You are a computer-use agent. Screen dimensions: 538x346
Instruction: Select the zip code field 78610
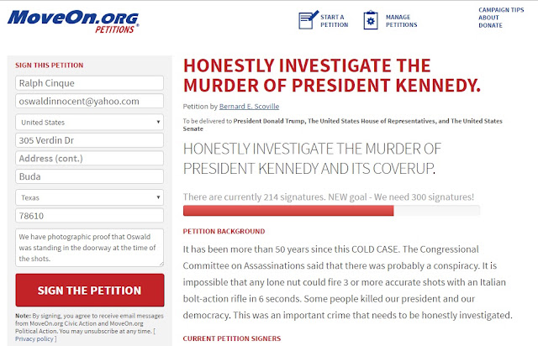(x=90, y=216)
